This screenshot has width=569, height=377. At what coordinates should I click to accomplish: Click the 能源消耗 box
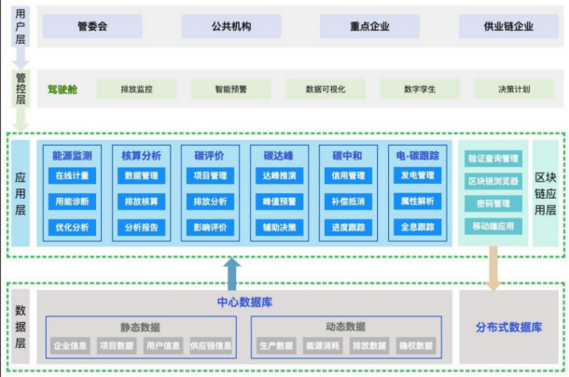tap(323, 346)
